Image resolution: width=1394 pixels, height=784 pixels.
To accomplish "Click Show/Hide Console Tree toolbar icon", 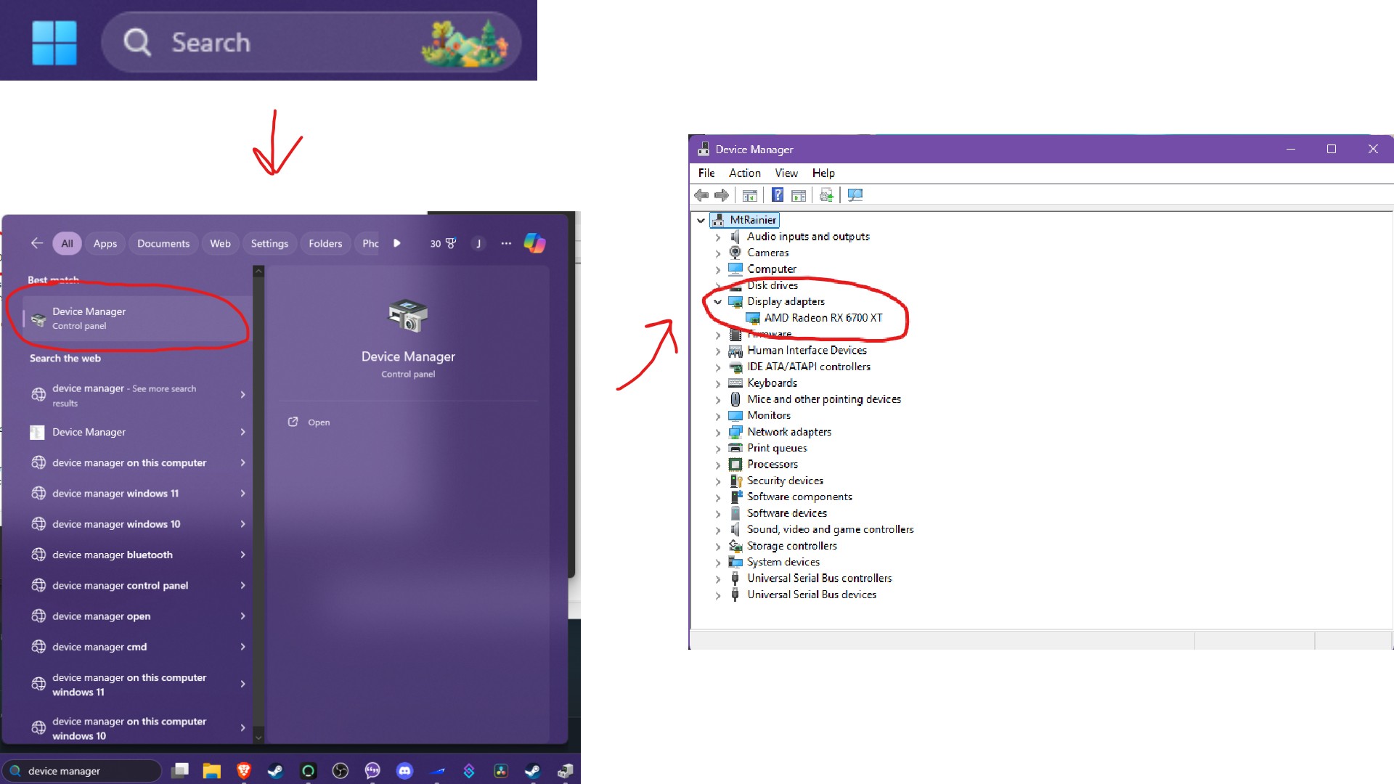I will click(x=749, y=195).
